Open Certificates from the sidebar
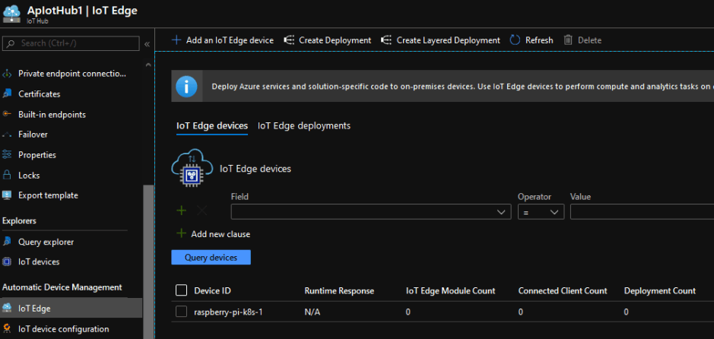Viewport: 714px width, 339px height. pyautogui.click(x=39, y=94)
